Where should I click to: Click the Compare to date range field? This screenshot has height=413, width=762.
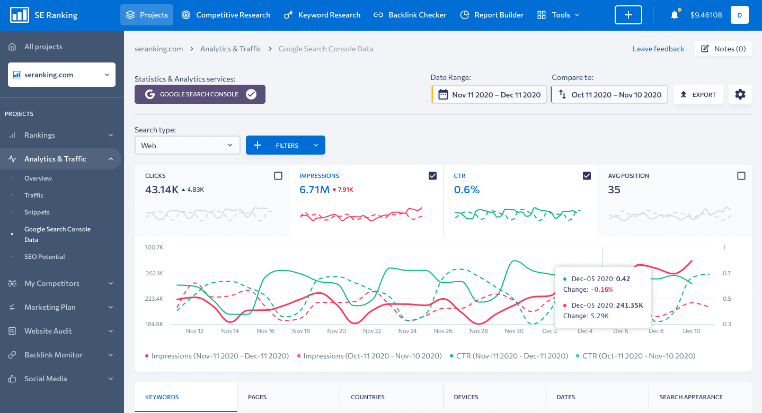tap(610, 95)
